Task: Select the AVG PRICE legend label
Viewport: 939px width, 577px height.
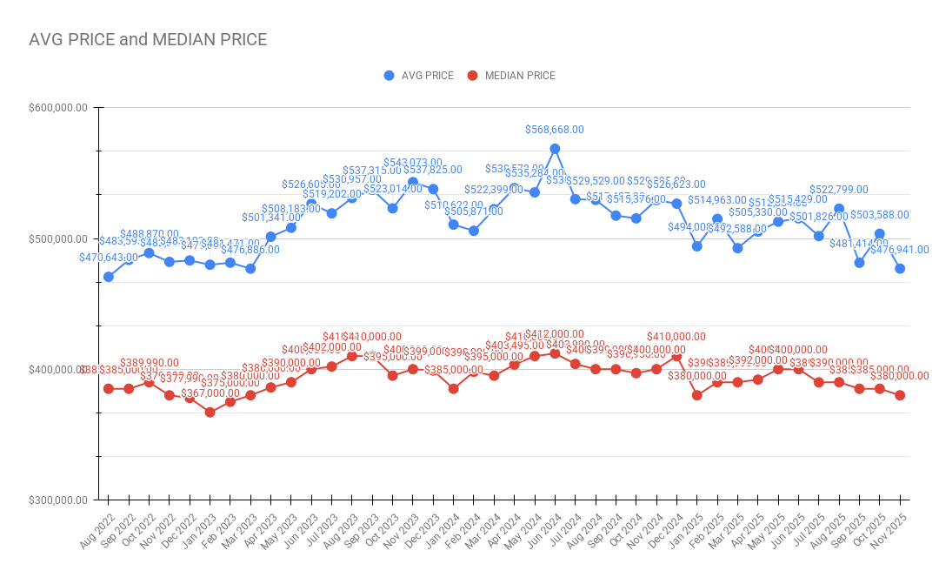Action: click(427, 76)
